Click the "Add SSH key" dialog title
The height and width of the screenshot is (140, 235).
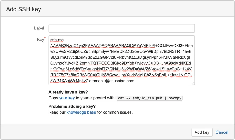[x=23, y=9]
